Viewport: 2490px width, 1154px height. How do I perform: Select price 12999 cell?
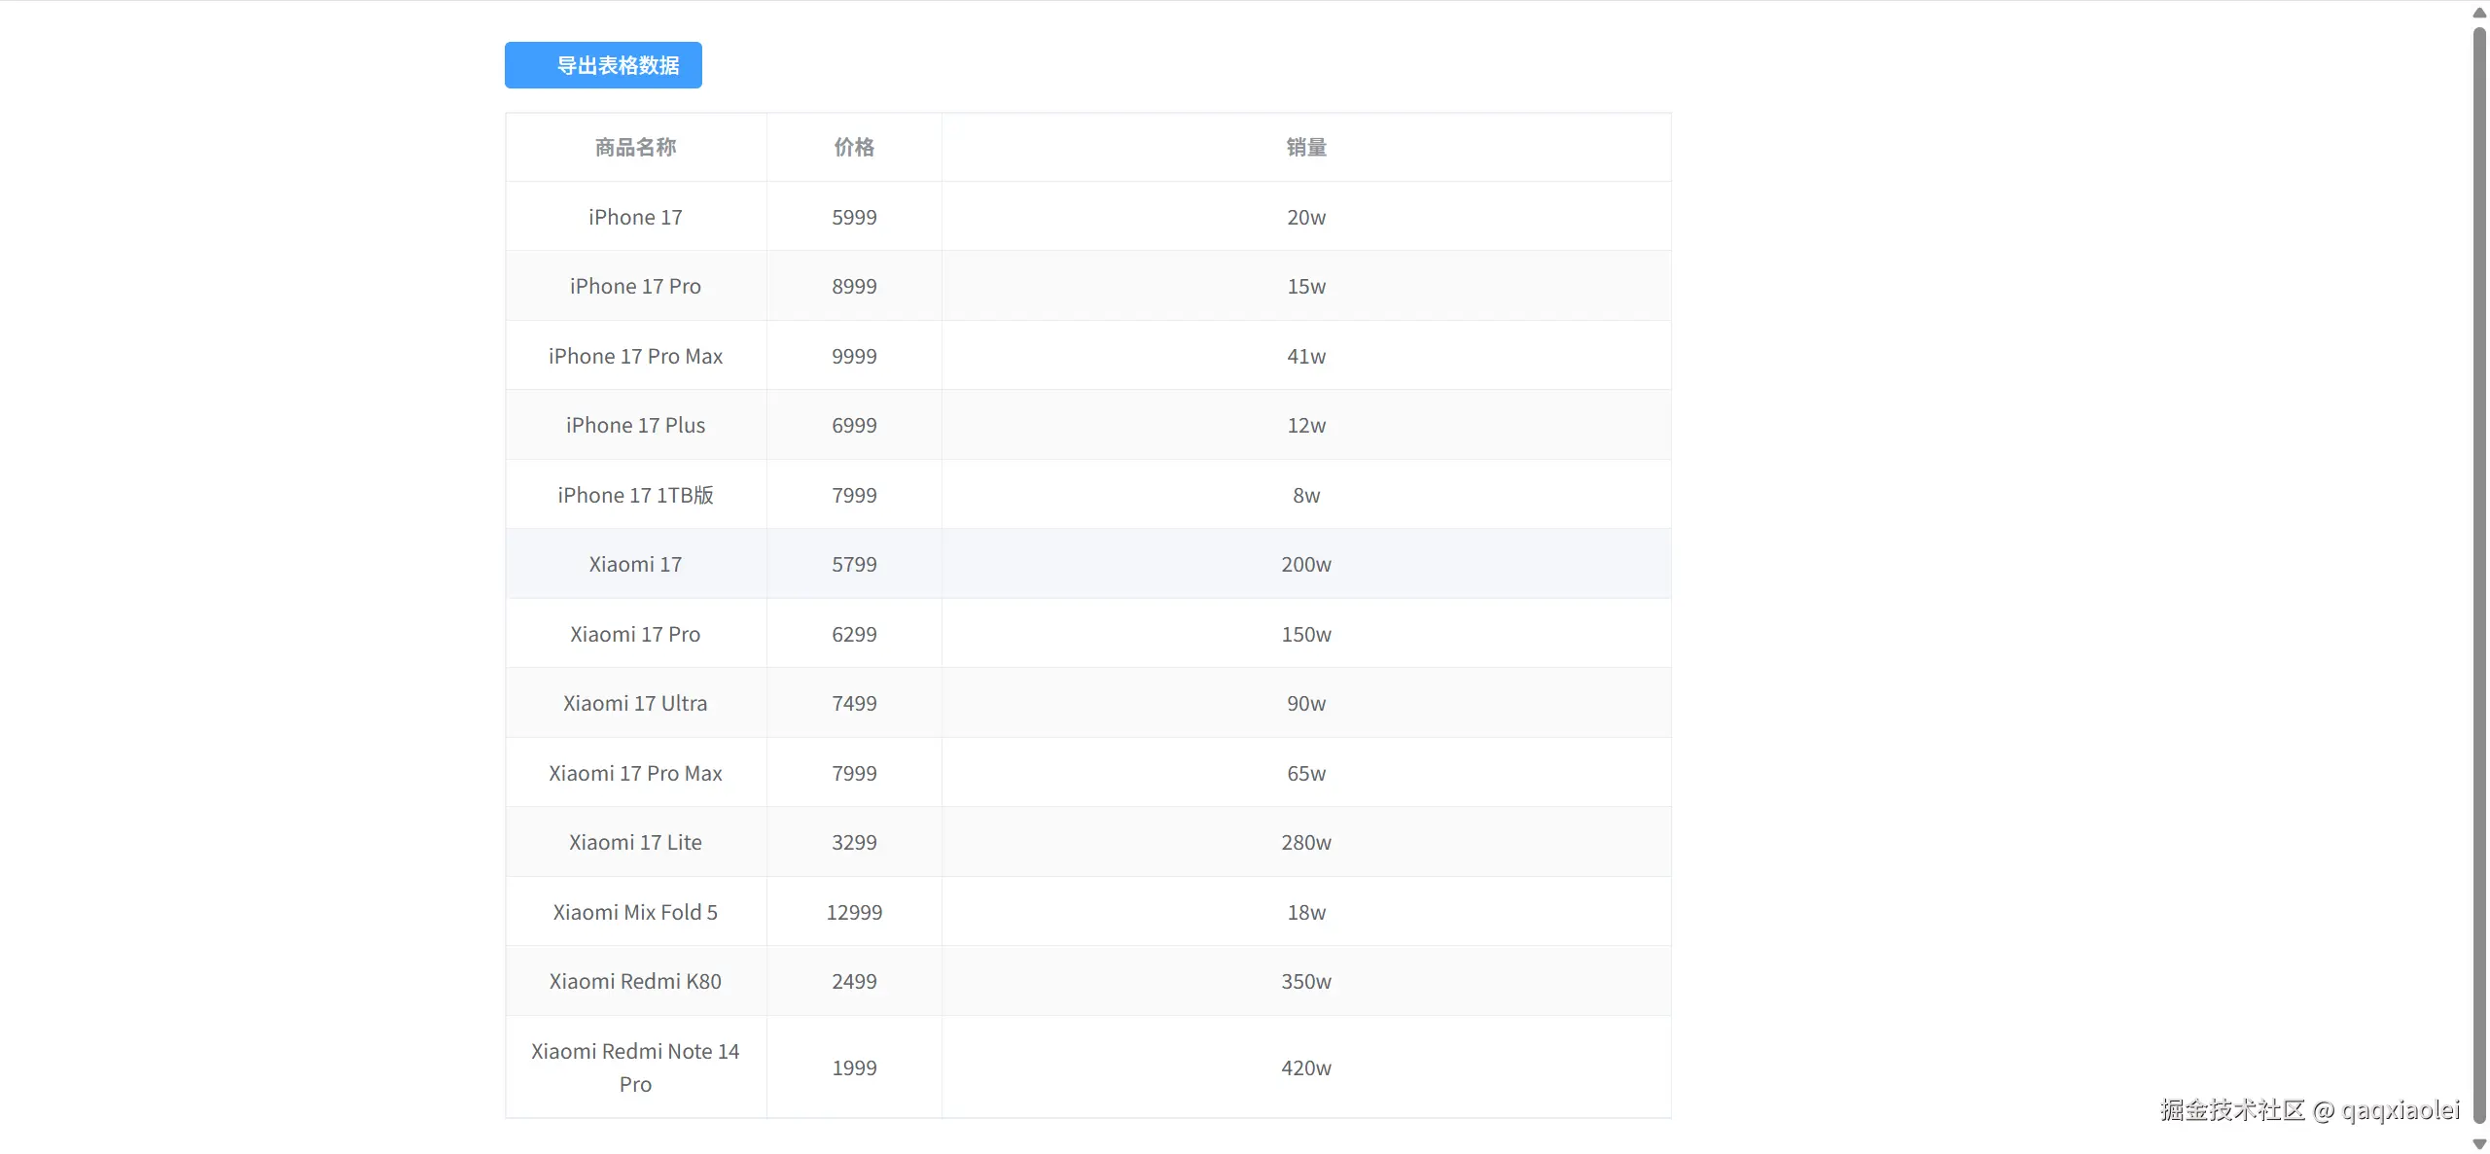pyautogui.click(x=854, y=912)
